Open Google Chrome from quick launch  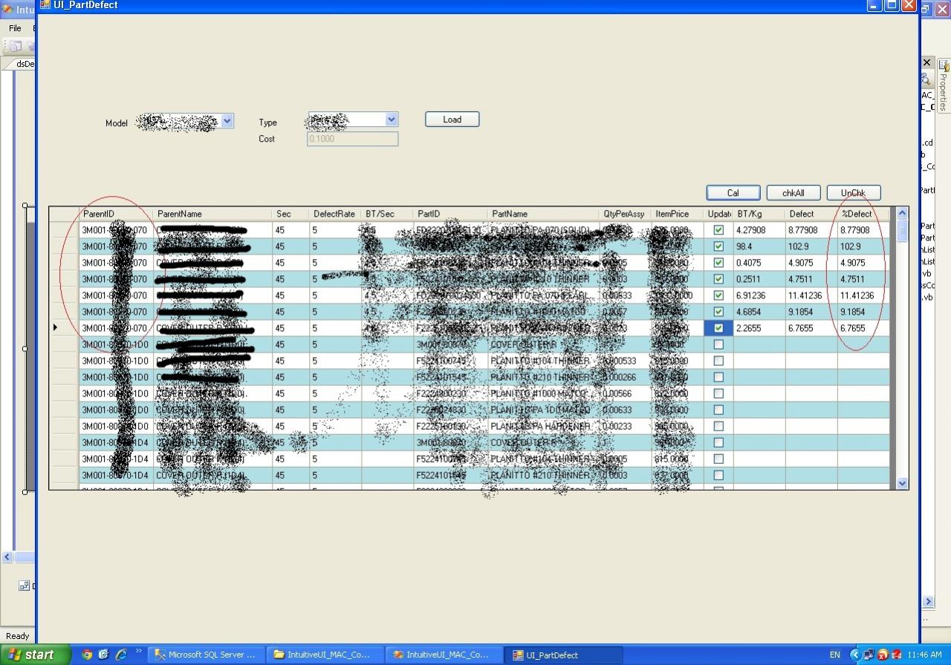pos(87,655)
